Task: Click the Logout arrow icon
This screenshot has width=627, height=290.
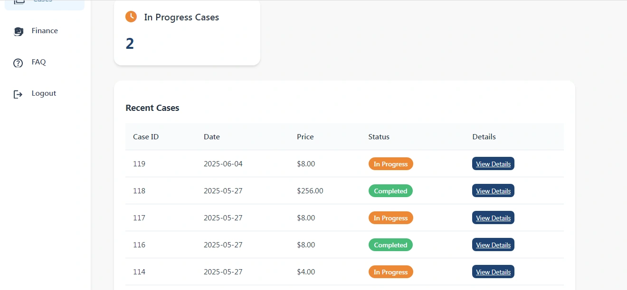Action: point(18,94)
